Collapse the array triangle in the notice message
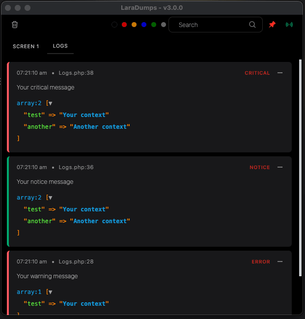Screen dimensions: 305x319 pos(50,198)
